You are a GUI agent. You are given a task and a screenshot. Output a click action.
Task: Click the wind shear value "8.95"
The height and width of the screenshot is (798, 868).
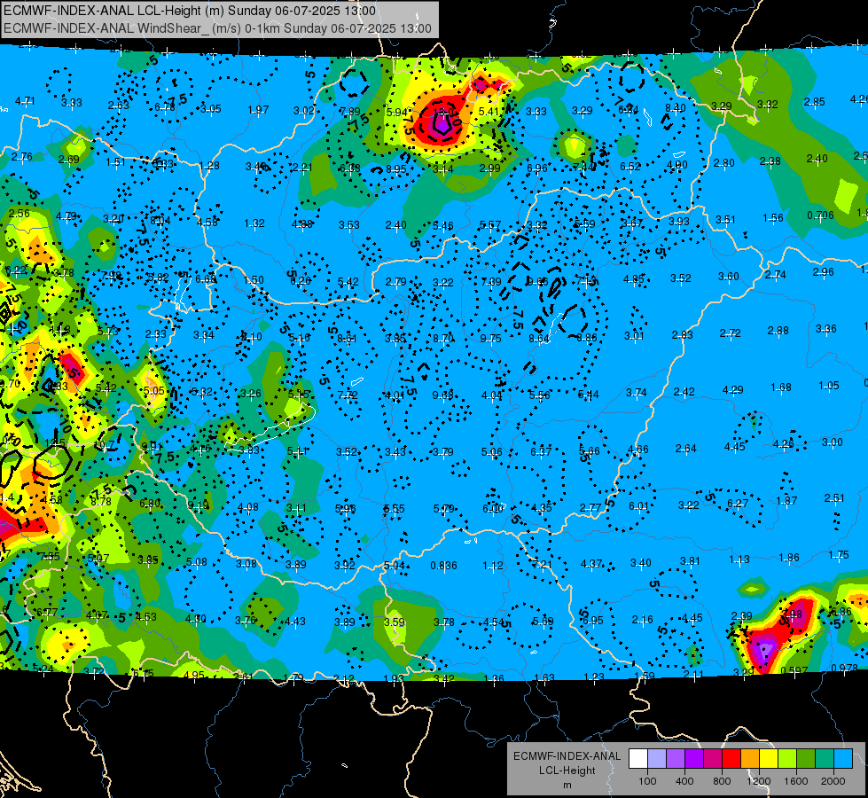(396, 168)
